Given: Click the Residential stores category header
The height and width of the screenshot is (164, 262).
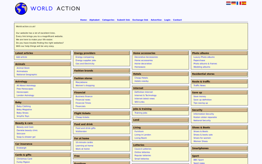Looking at the screenshot, I should pos(219,74).
